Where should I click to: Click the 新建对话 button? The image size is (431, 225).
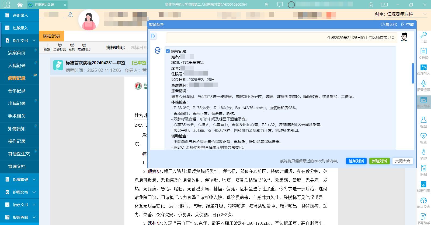379,161
